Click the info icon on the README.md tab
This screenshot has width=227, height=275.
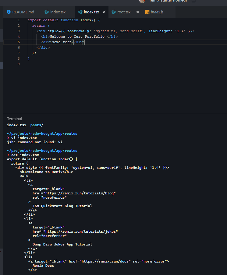coord(8,12)
